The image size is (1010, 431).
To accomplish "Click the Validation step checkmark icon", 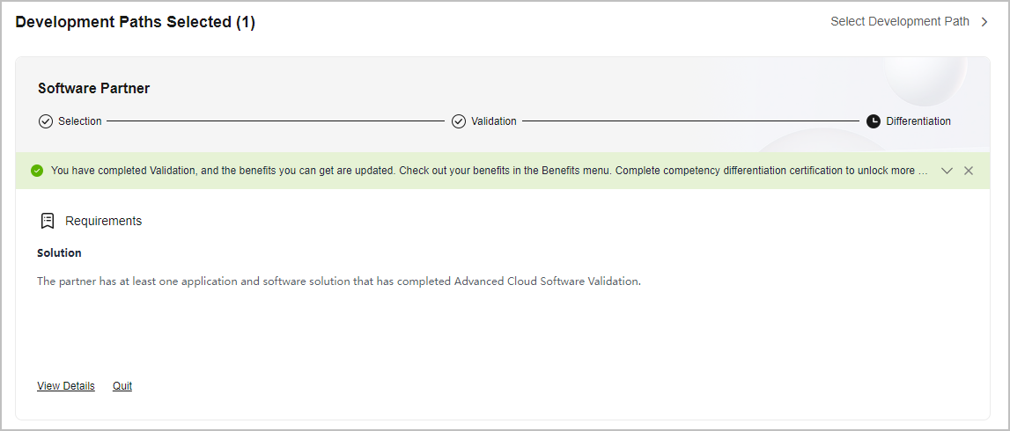I will coord(459,121).
